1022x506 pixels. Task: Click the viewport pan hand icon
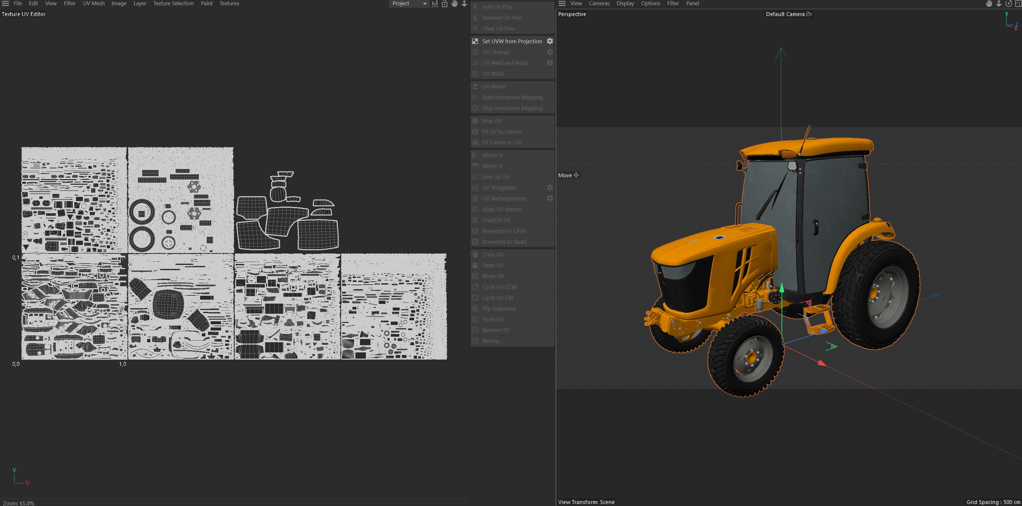coord(989,4)
